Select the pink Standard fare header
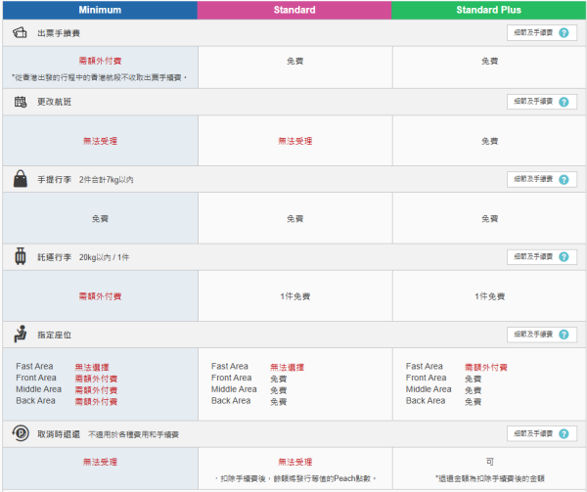 pyautogui.click(x=294, y=10)
